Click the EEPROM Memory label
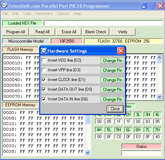 [x=20, y=105]
